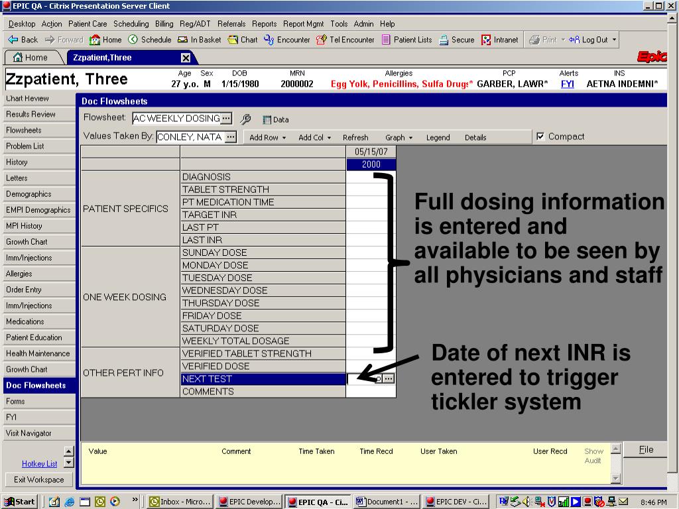
Task: Close the Zzpatient,Three tab with its X
Action: (x=186, y=58)
